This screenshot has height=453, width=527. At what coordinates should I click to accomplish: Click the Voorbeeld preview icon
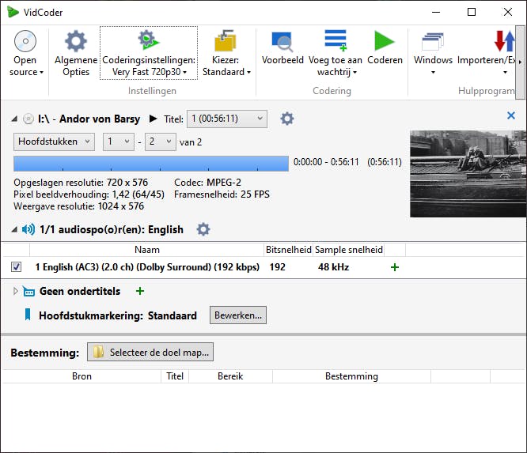pyautogui.click(x=282, y=42)
